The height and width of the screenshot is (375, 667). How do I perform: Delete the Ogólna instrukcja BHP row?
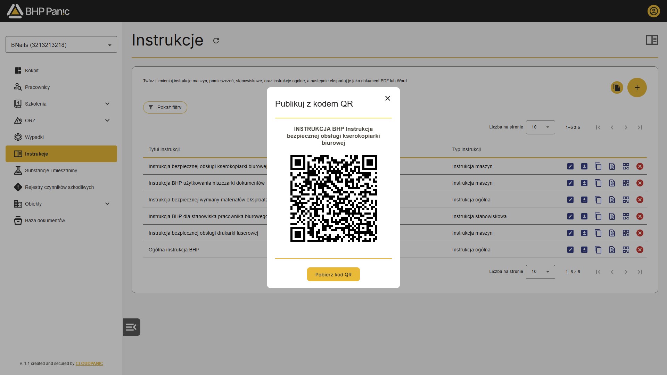(640, 250)
